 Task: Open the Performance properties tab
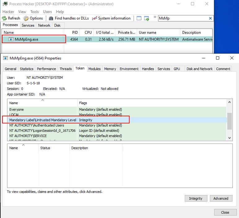[46, 69]
